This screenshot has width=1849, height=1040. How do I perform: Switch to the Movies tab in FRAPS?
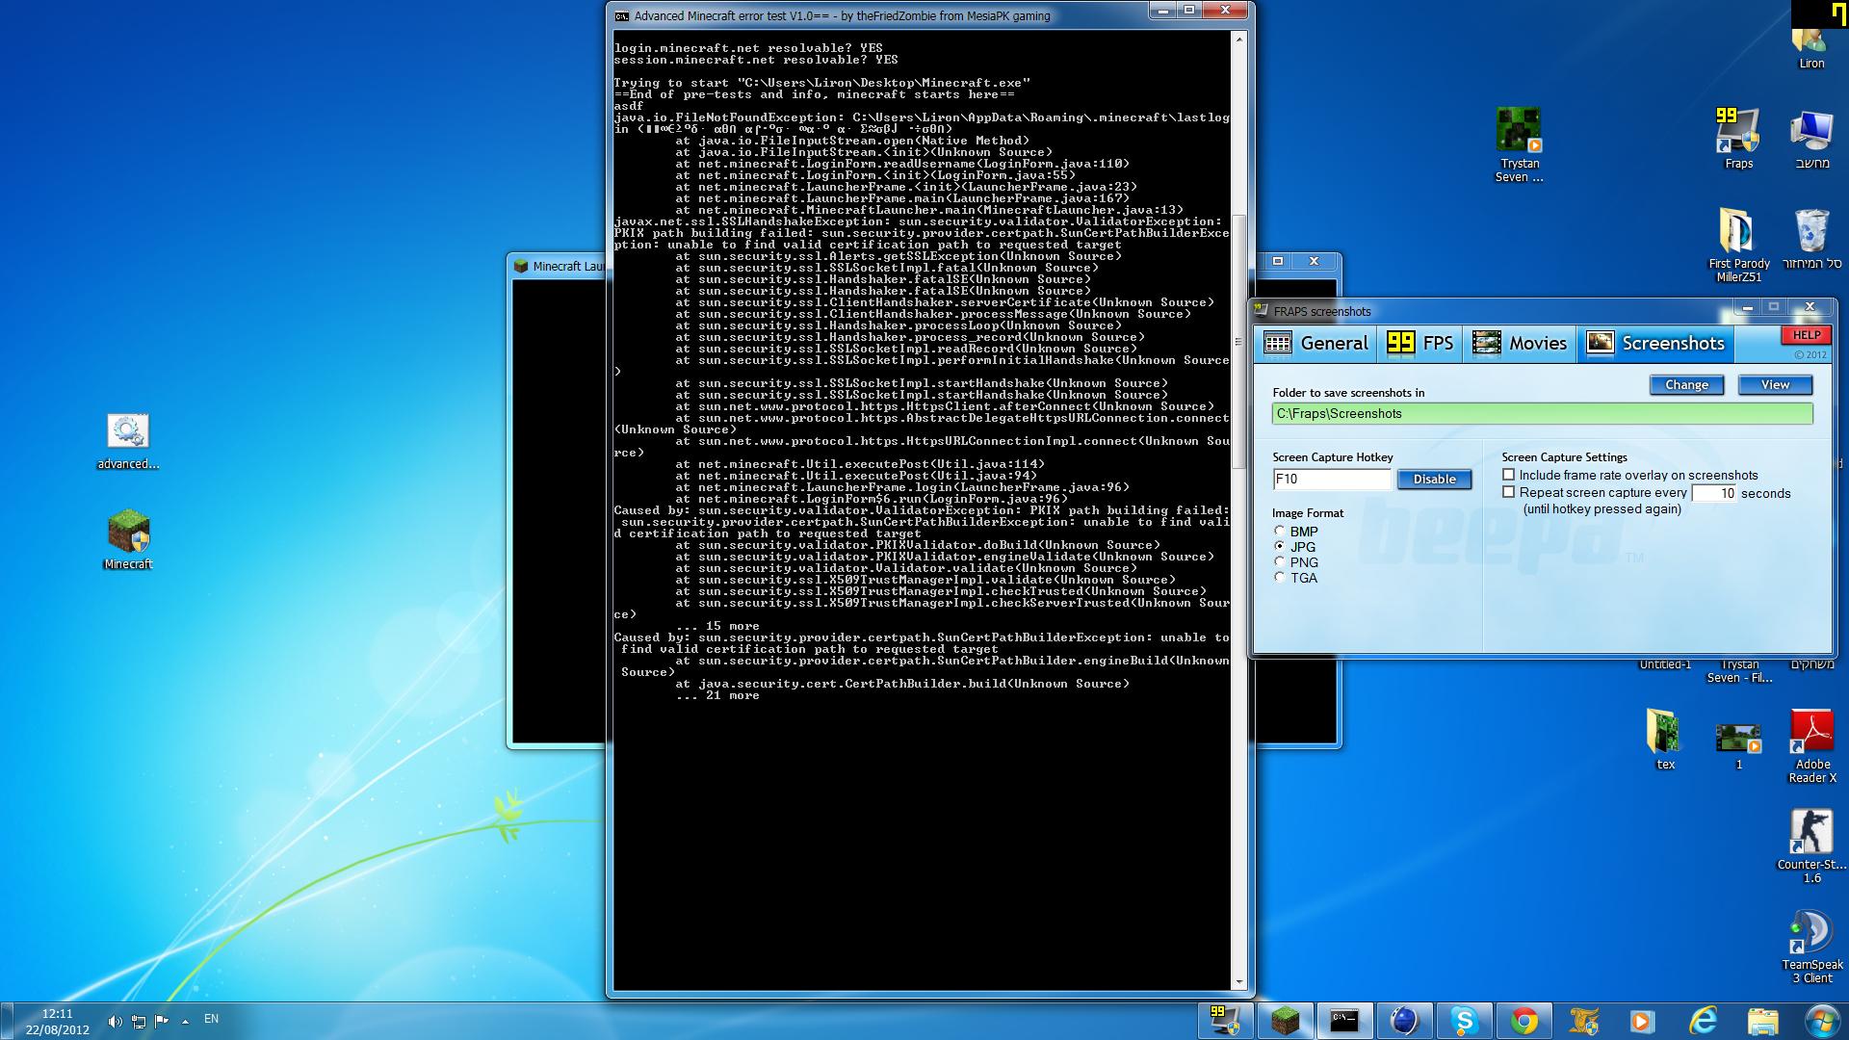coord(1520,344)
